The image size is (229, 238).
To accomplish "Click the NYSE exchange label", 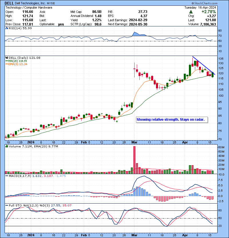I will (x=51, y=3).
